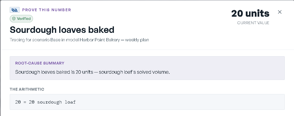Click the Verified badge text
The image size is (294, 116).
point(24,19)
